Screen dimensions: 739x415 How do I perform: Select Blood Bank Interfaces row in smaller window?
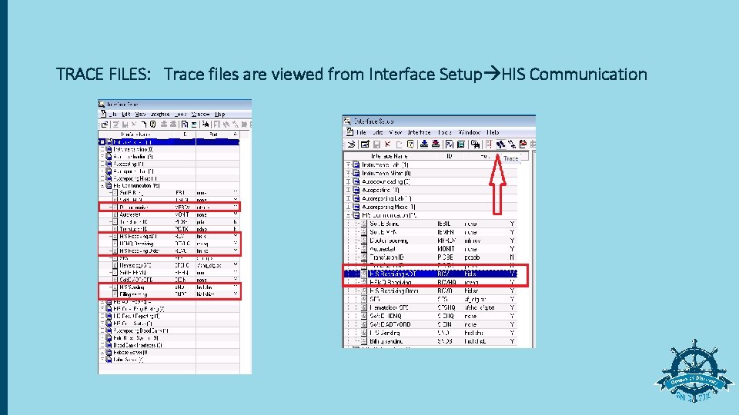169,345
